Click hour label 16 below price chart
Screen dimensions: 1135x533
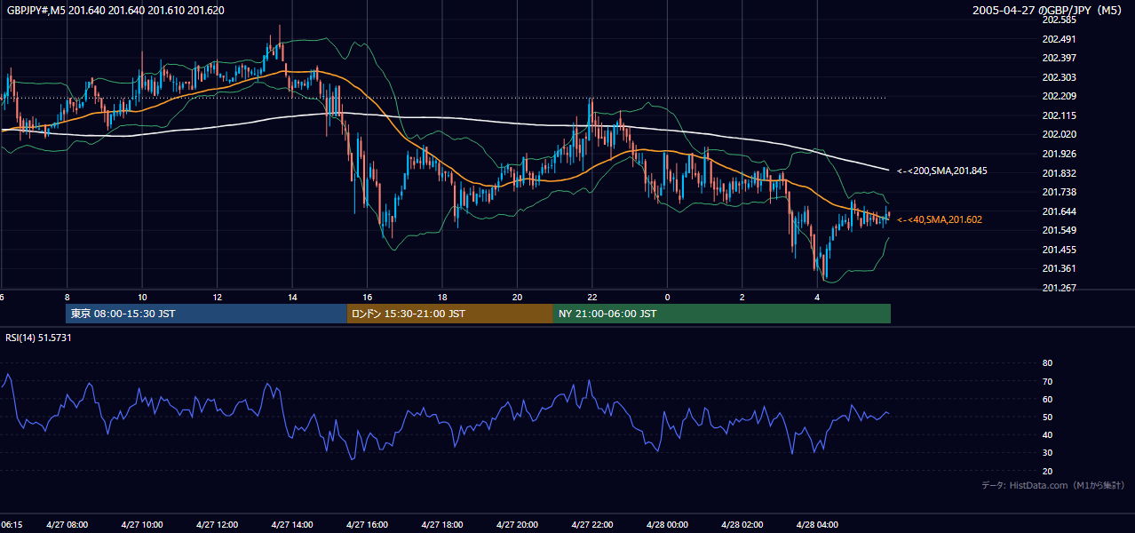coord(368,297)
